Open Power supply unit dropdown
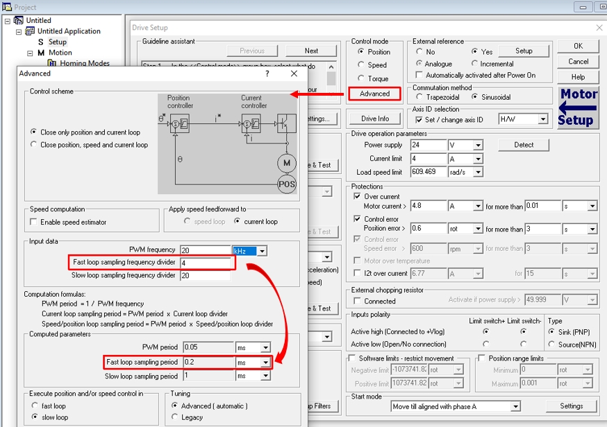Viewport: 607px width, 427px height. [478, 146]
